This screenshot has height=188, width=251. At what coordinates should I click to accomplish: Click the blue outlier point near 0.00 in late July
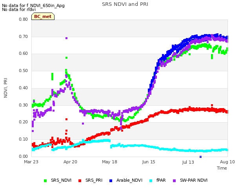click(200, 157)
